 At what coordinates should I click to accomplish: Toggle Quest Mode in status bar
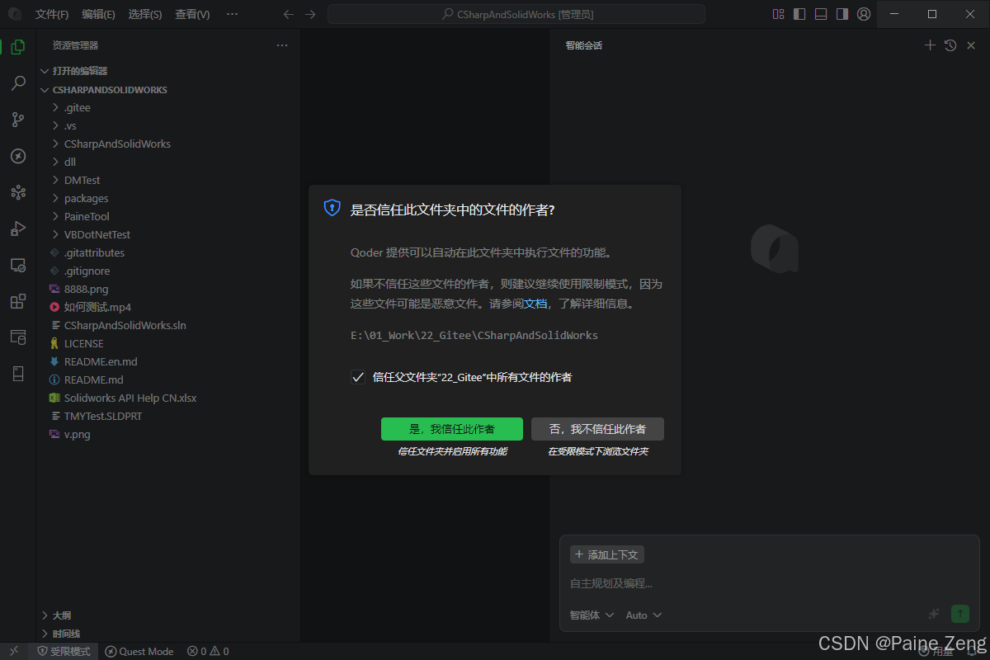click(139, 651)
